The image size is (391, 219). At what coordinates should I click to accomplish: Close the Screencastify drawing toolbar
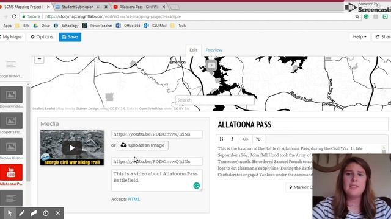point(57,213)
